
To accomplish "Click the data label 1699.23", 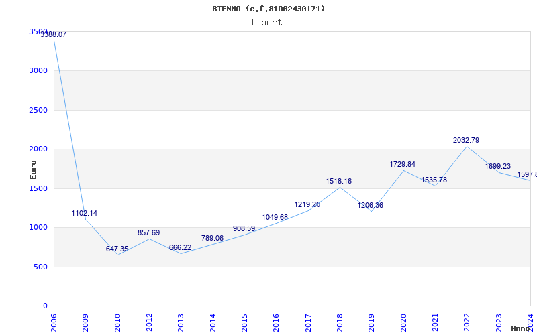I will pos(497,166).
